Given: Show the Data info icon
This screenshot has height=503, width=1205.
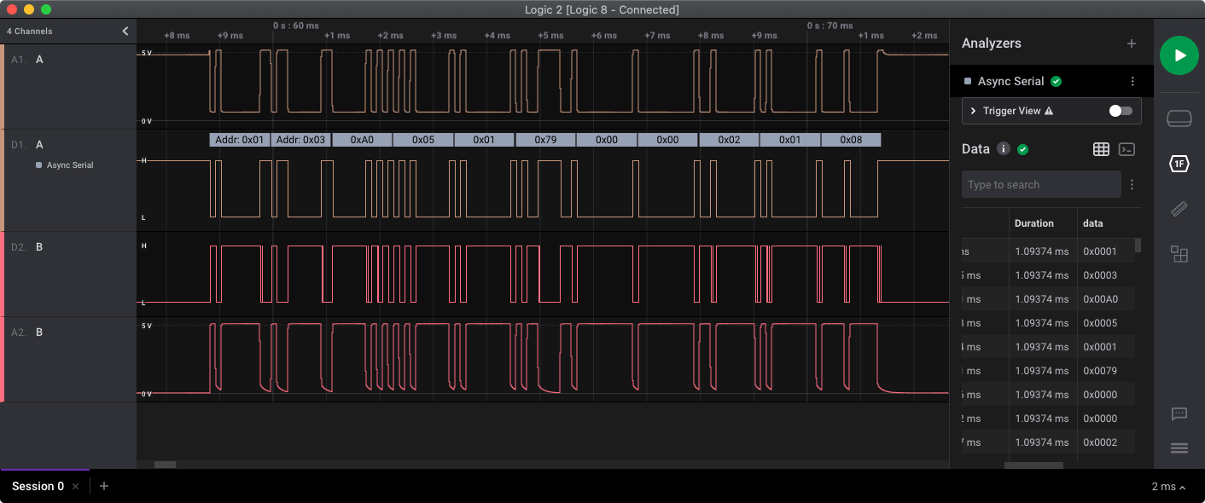Looking at the screenshot, I should click(x=1004, y=148).
